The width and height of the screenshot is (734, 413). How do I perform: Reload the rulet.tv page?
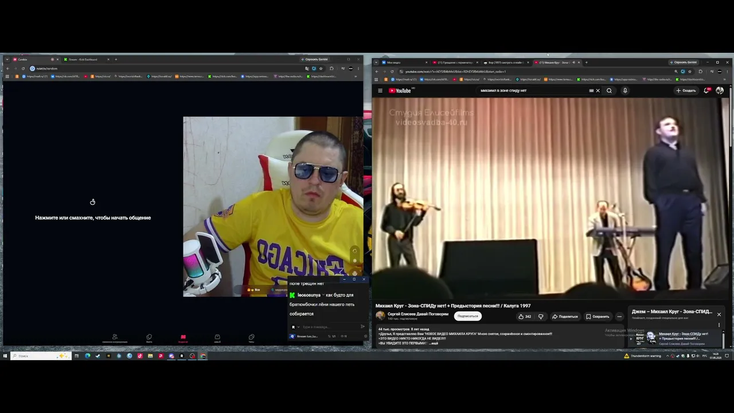[x=23, y=69]
